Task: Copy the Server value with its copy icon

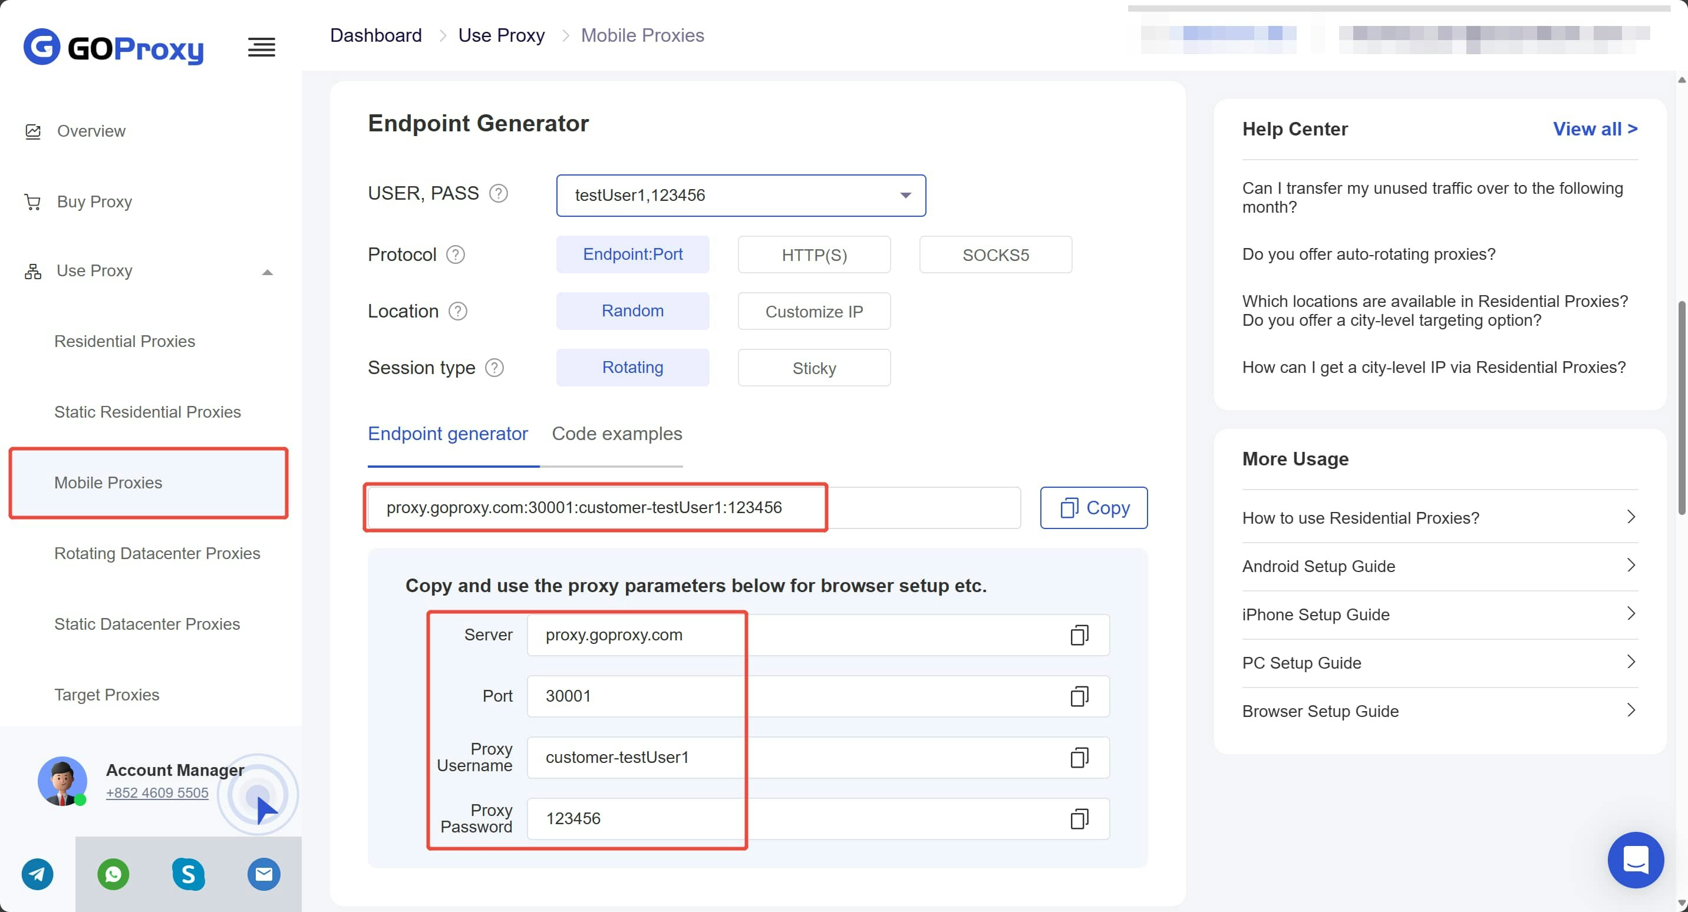Action: click(x=1079, y=635)
